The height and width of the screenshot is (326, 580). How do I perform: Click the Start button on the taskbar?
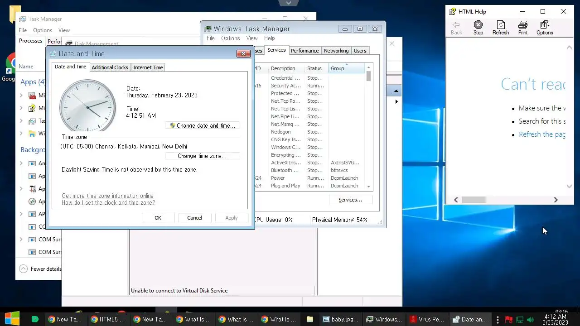pos(12,319)
